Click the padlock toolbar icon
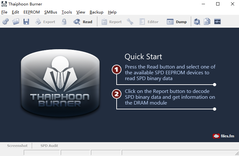This screenshot has height=156, width=239. (x=64, y=22)
